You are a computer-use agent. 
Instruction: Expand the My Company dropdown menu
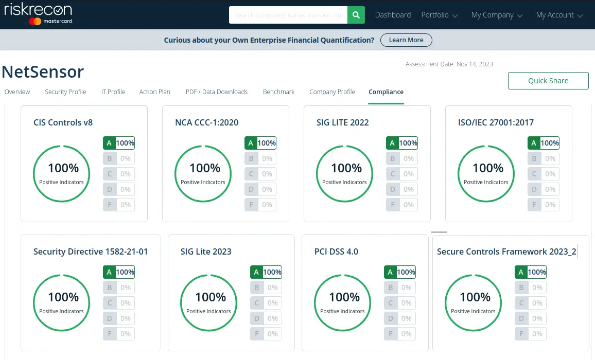pyautogui.click(x=497, y=15)
